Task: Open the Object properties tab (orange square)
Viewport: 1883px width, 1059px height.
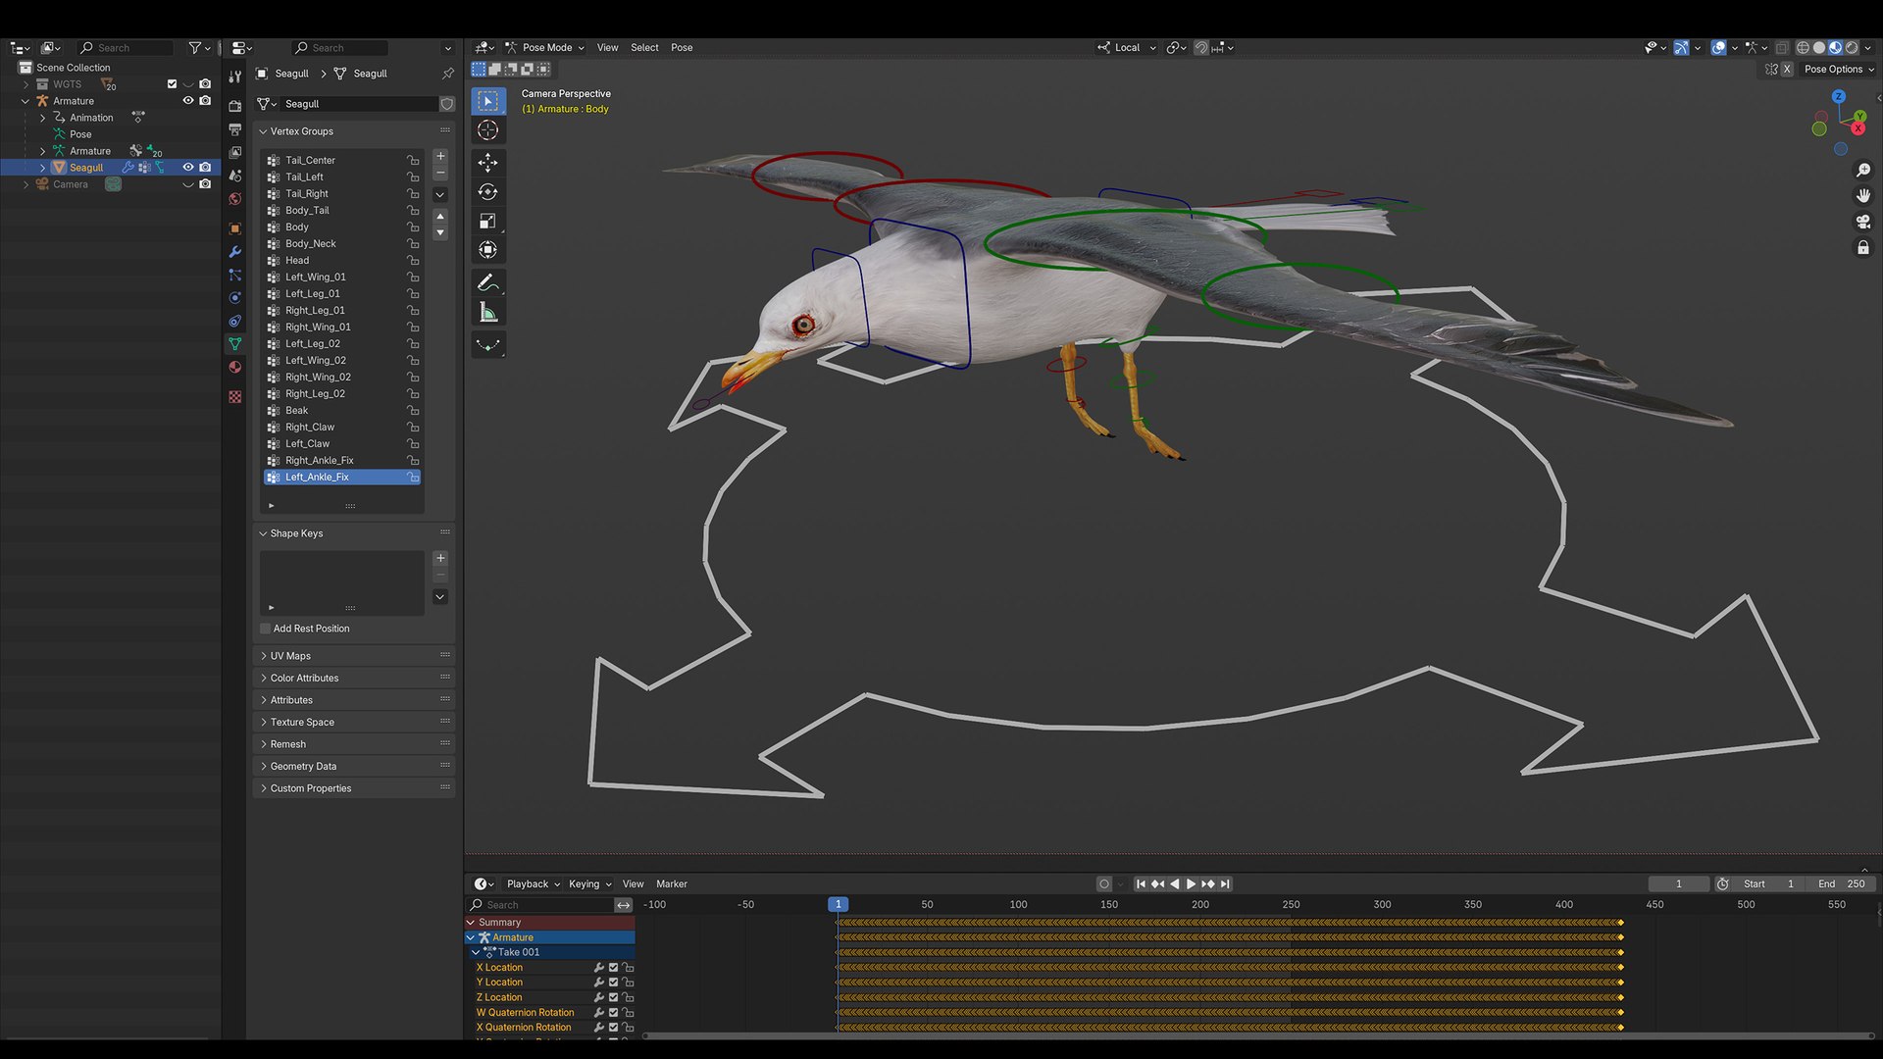Action: point(234,228)
